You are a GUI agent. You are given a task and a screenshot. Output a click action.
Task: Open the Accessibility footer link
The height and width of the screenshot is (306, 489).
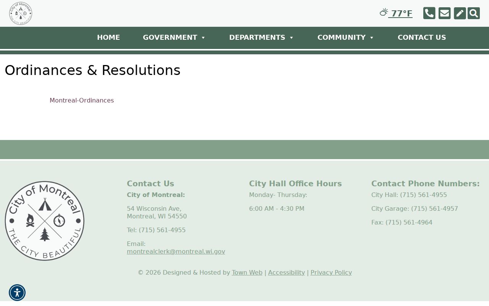pyautogui.click(x=287, y=273)
